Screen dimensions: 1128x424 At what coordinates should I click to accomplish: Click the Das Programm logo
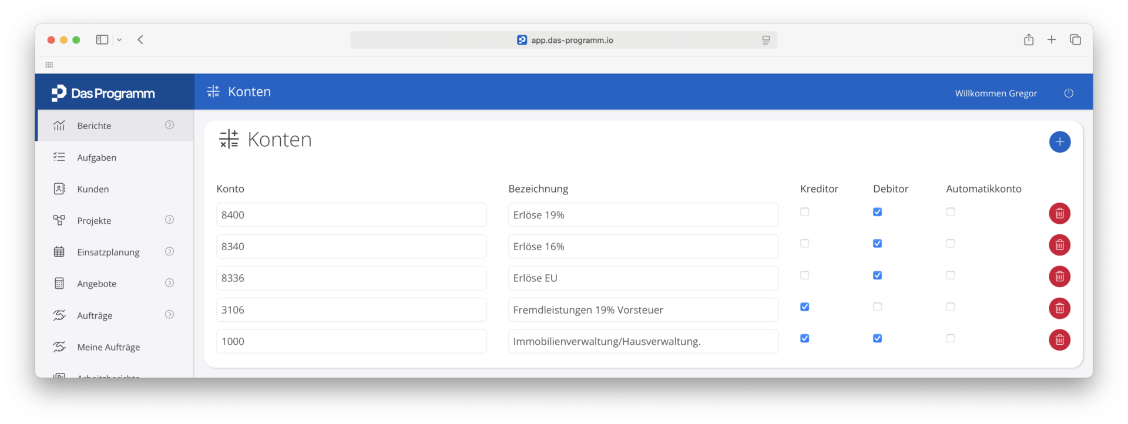pyautogui.click(x=103, y=93)
